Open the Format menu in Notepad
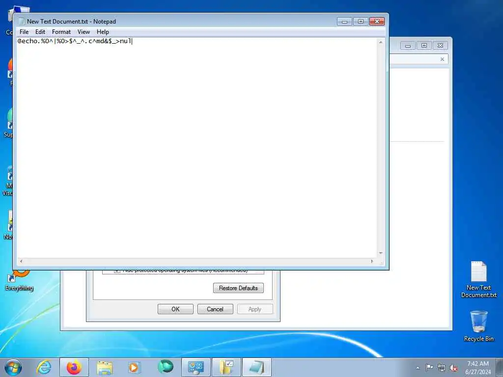The image size is (503, 377). (x=61, y=32)
